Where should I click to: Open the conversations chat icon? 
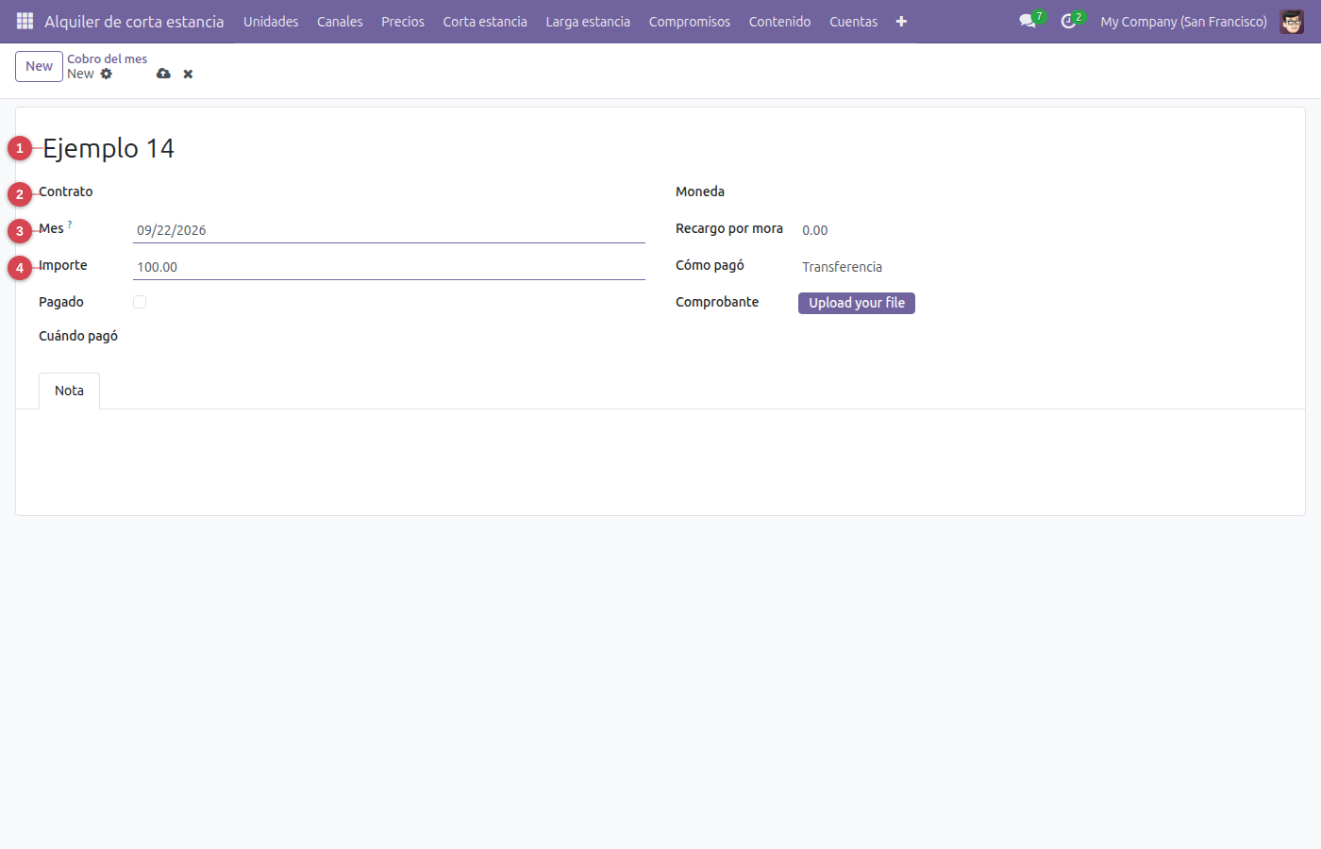pyautogui.click(x=1028, y=21)
